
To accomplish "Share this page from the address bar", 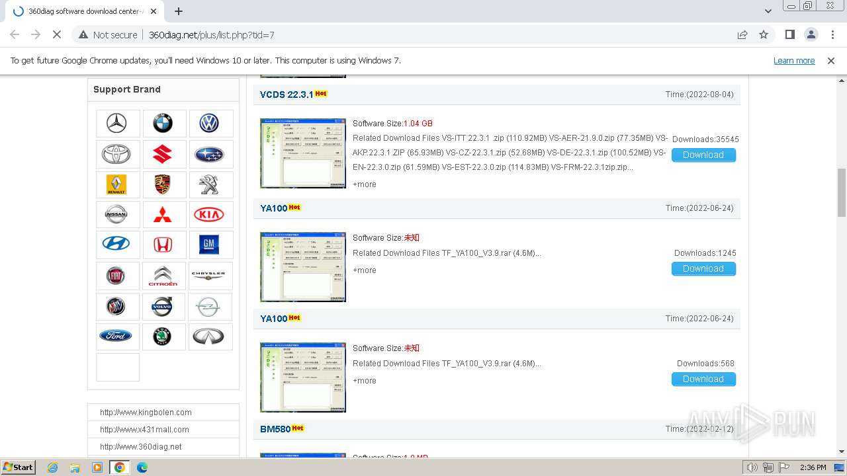I will [x=742, y=34].
